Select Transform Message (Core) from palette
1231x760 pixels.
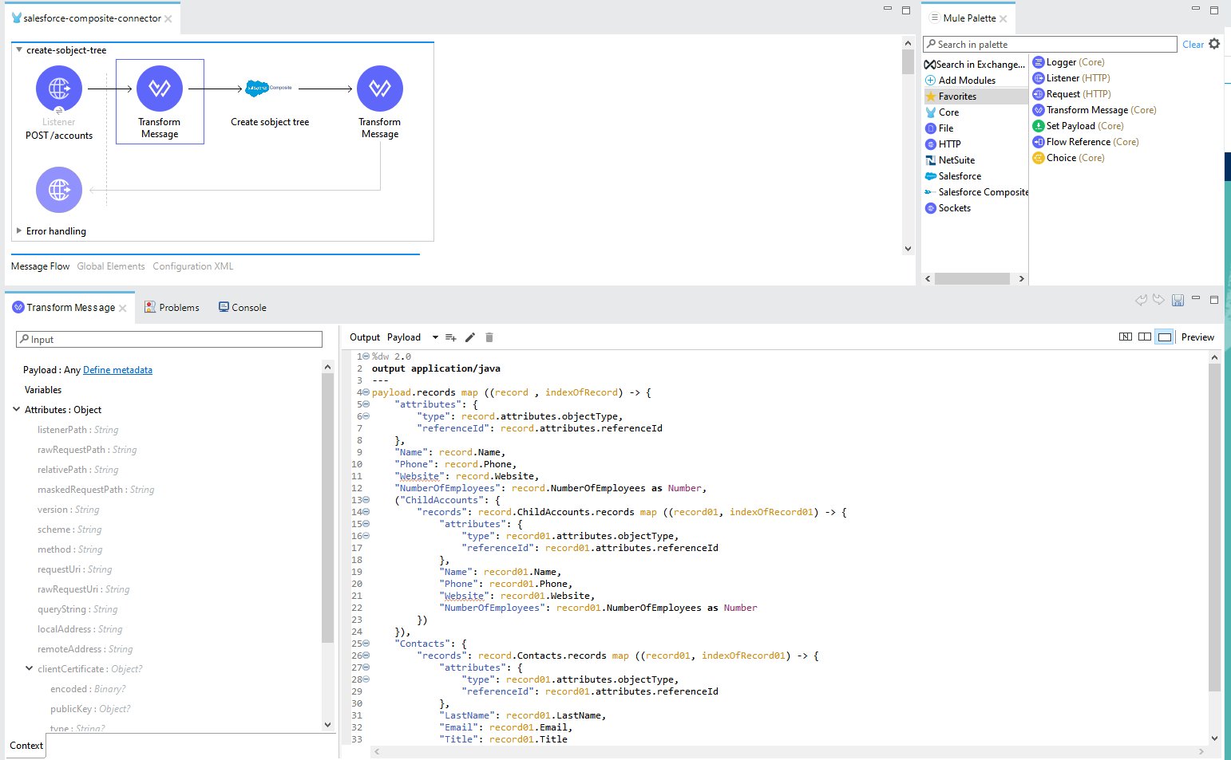point(1094,110)
